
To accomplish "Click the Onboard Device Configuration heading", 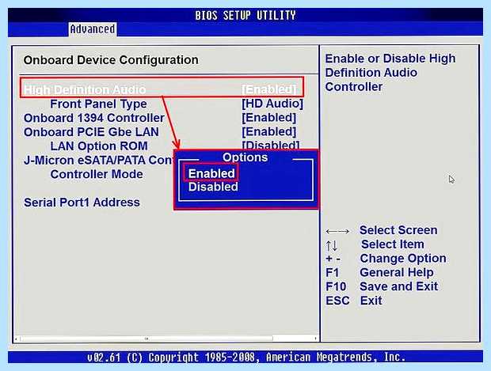I will pyautogui.click(x=111, y=60).
